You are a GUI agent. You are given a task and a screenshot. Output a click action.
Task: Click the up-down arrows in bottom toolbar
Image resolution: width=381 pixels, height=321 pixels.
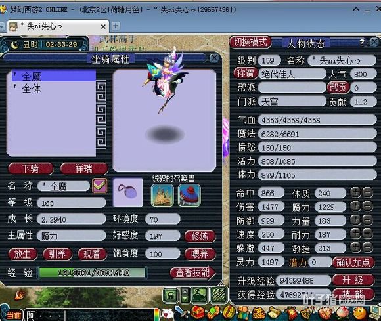(x=185, y=295)
